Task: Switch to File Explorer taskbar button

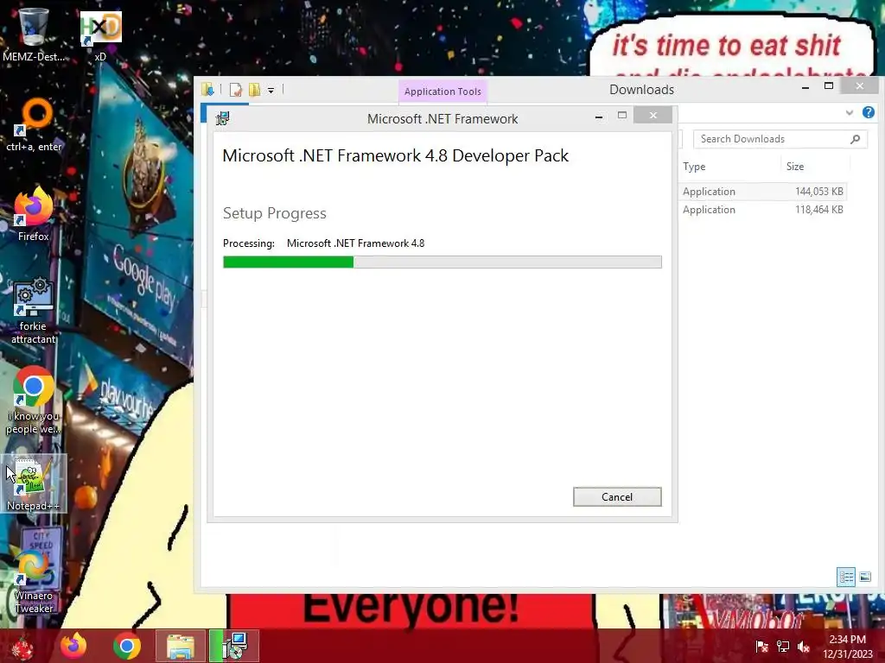Action: click(181, 646)
